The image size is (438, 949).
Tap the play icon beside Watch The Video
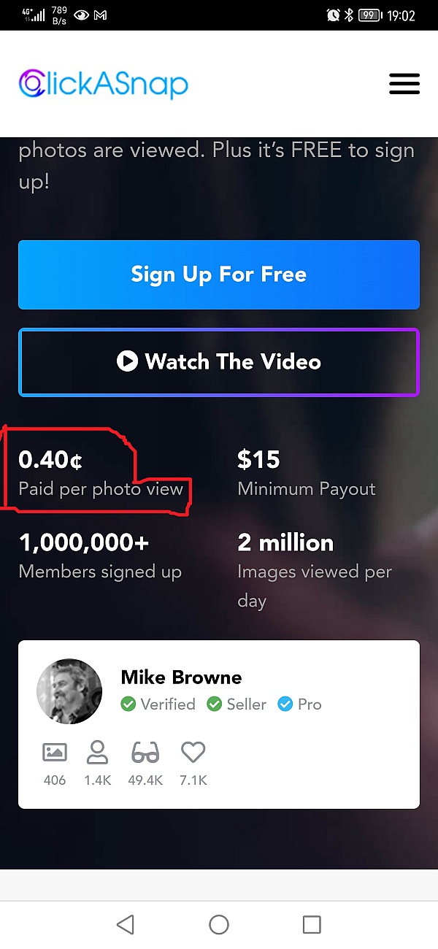point(127,361)
